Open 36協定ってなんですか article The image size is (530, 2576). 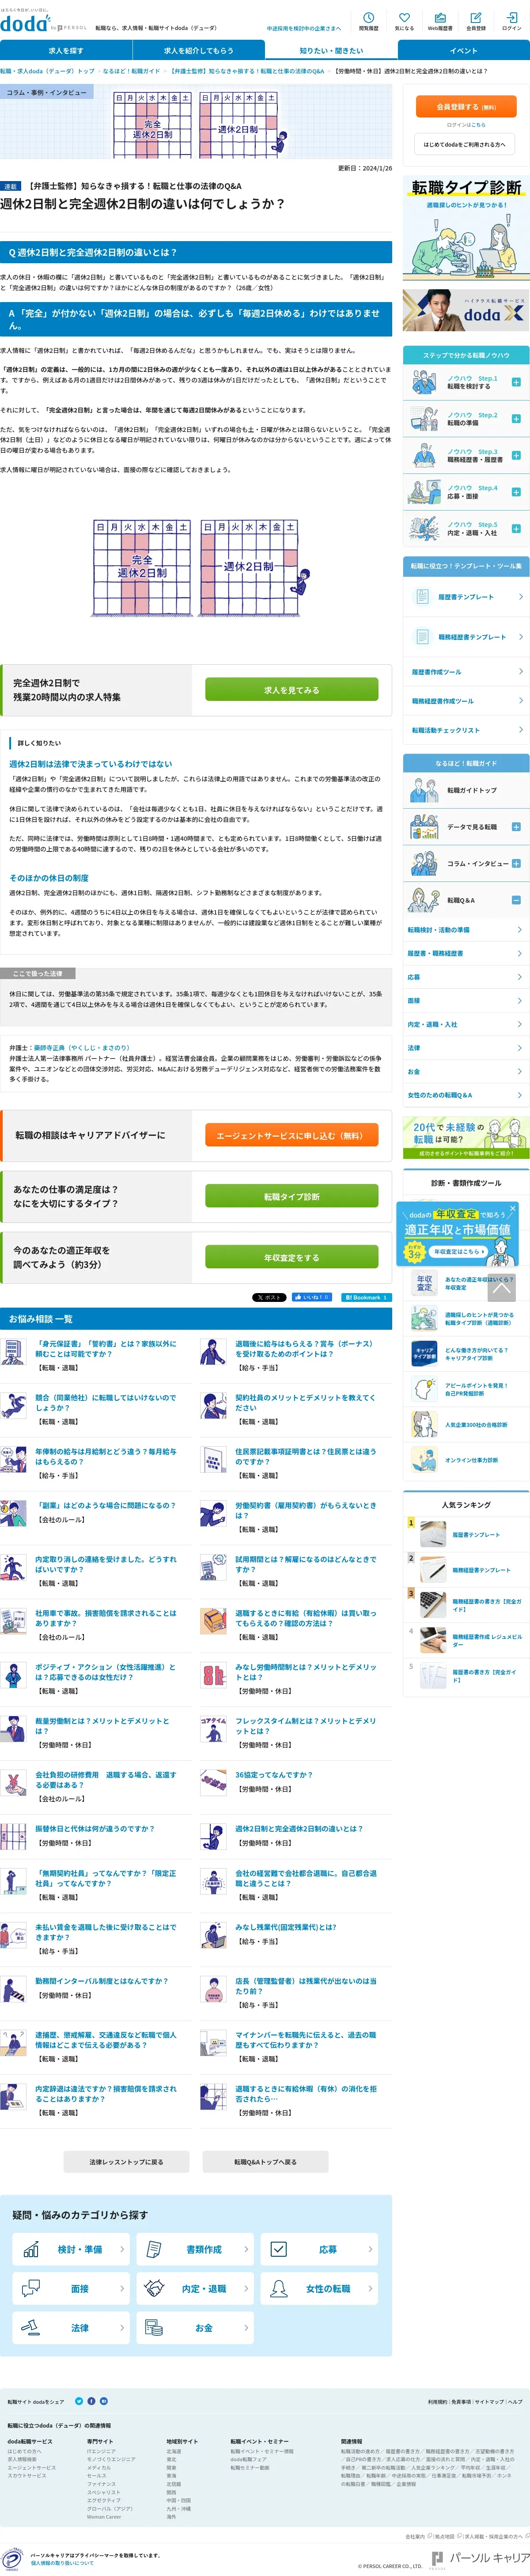click(273, 1774)
